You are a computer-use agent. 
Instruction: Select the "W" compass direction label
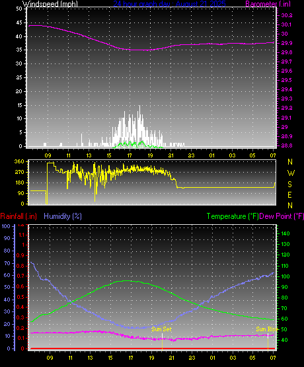(291, 173)
